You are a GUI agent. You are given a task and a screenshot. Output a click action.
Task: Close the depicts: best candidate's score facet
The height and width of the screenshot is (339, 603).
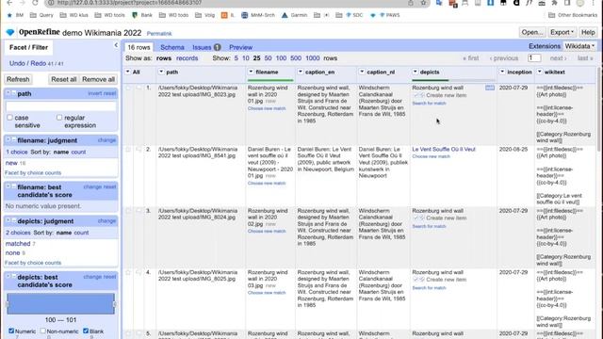8,277
